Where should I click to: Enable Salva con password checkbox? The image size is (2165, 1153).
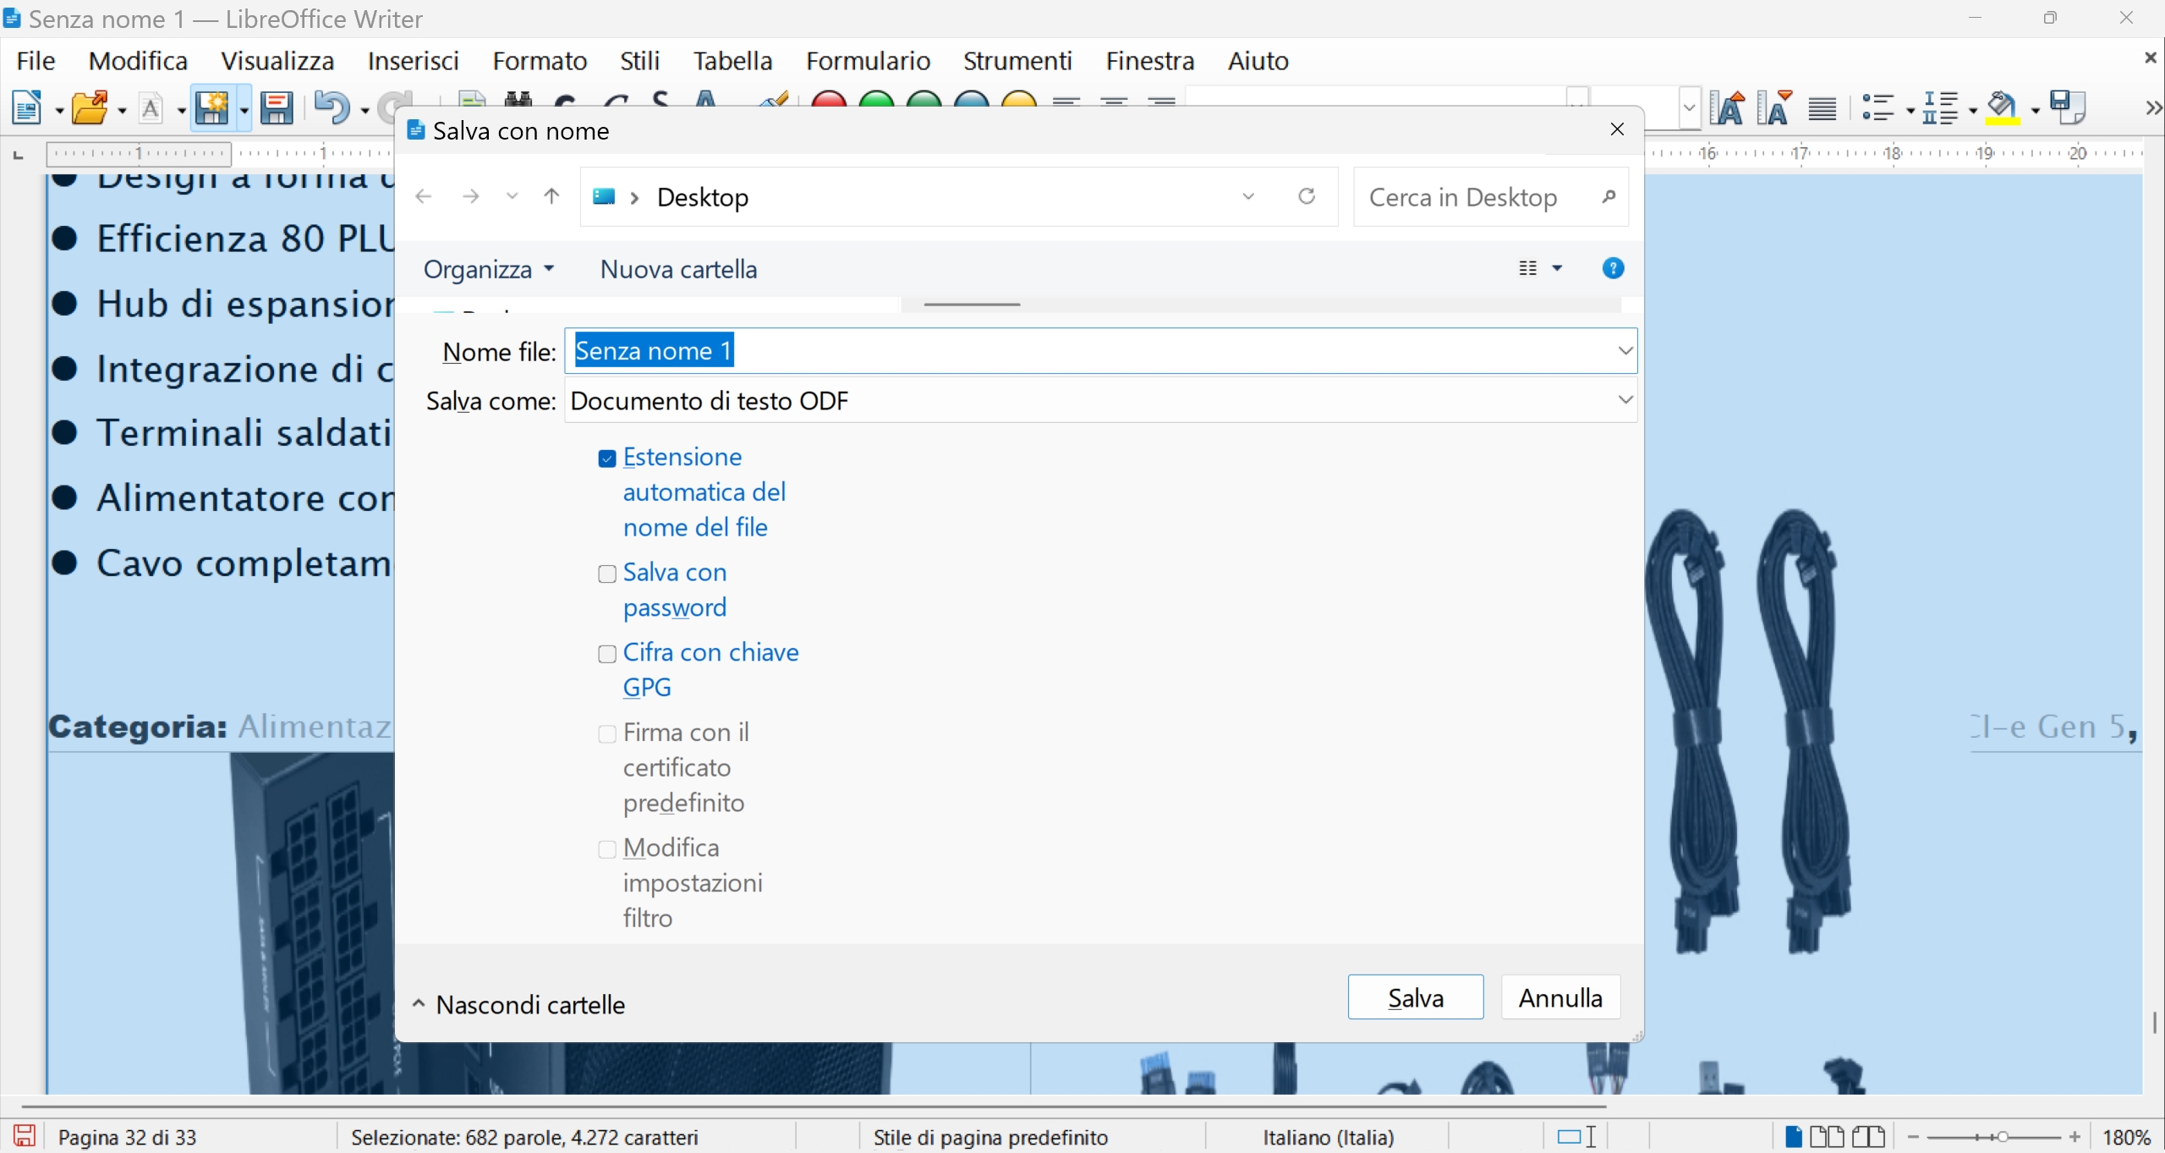tap(606, 574)
